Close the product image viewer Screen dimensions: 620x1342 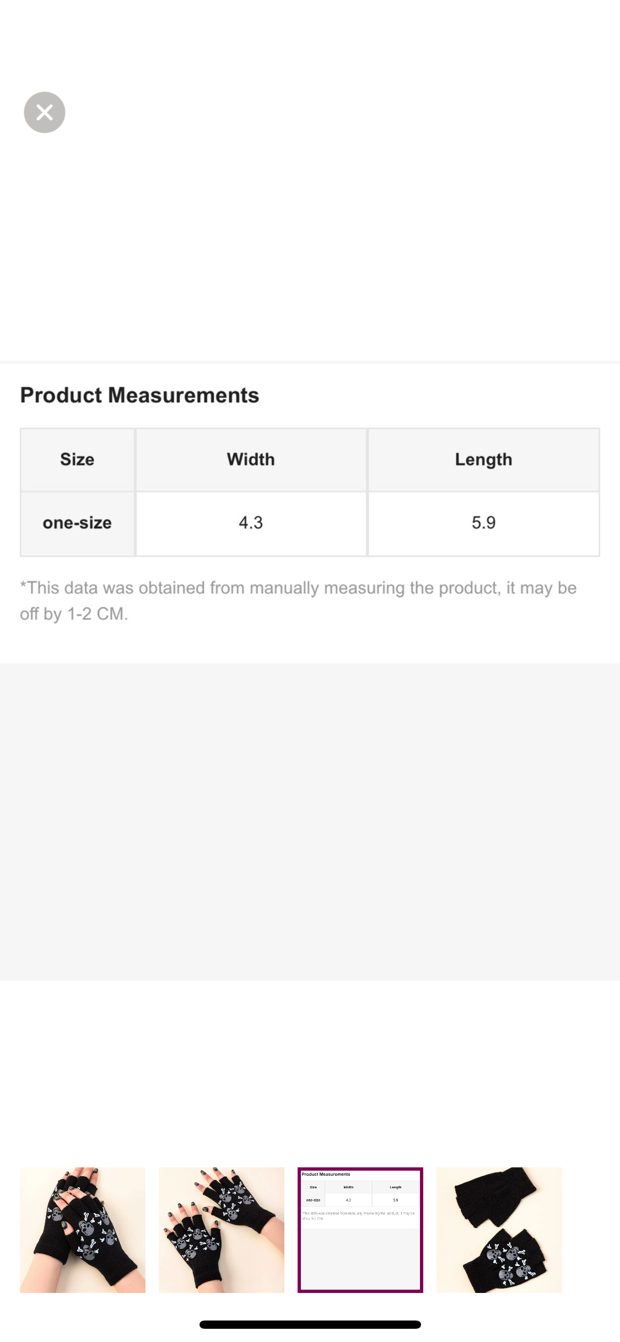[45, 112]
